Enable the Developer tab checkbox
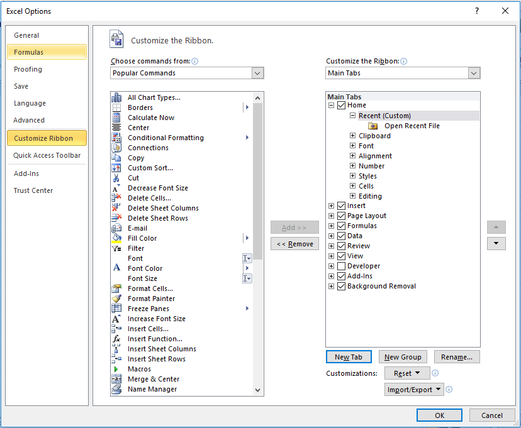 point(341,266)
